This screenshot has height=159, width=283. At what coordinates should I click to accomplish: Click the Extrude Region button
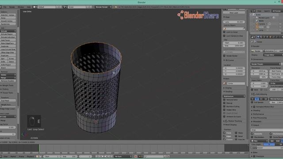8,34
